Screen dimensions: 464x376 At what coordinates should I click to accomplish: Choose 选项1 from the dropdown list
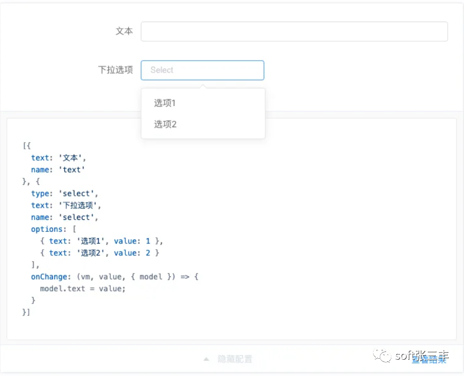[x=165, y=103]
